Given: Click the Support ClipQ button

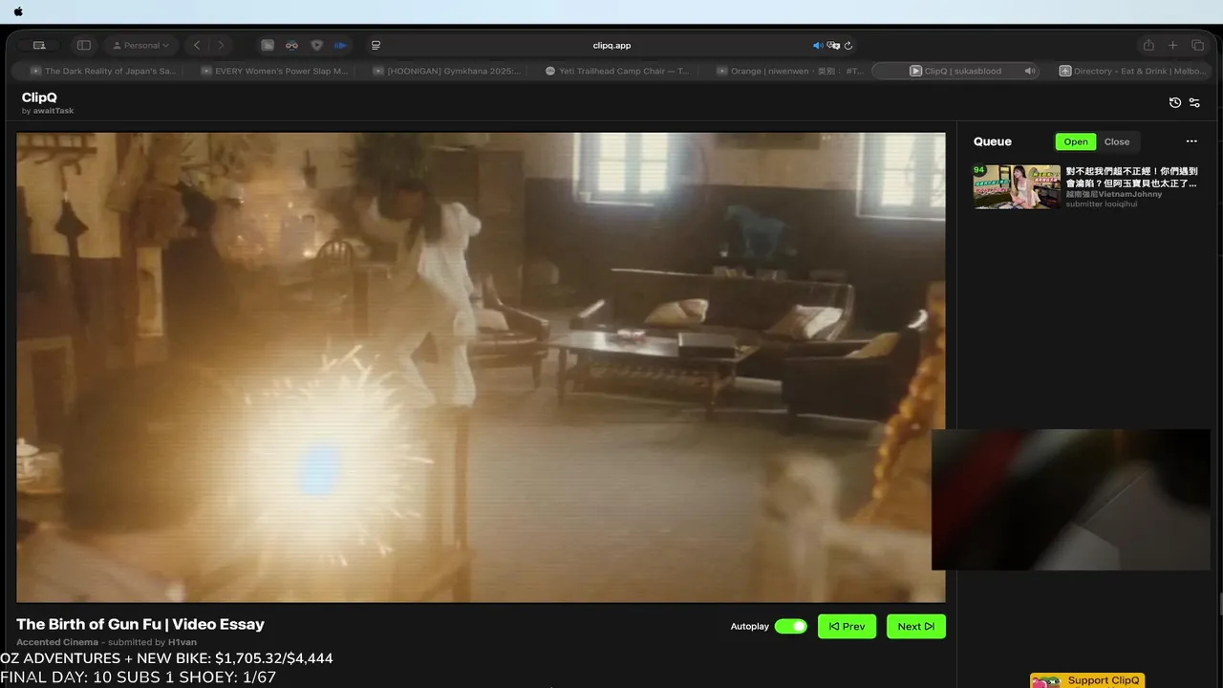Looking at the screenshot, I should [1089, 680].
